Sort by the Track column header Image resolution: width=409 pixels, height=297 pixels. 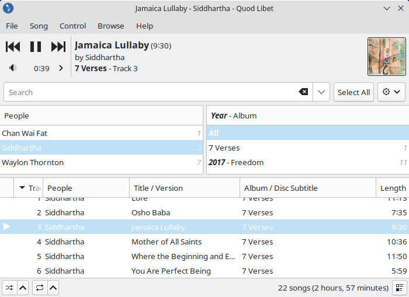29,188
